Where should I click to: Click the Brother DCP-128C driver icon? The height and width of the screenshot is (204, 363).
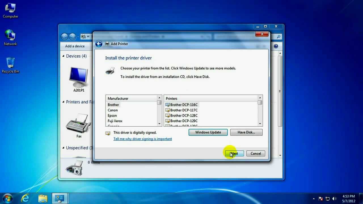tap(167, 116)
